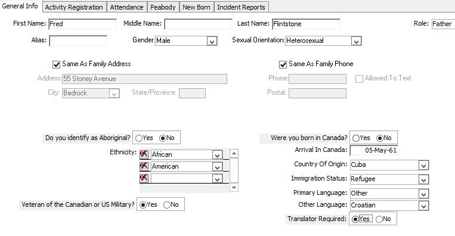Select No for born in Canada
This screenshot has height=236, width=455.
[x=379, y=138]
